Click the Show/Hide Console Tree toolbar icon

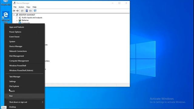pos(22,11)
